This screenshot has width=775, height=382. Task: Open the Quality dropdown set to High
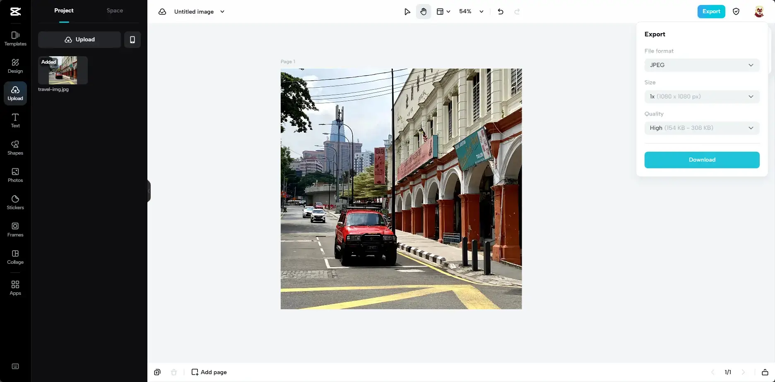(701, 128)
